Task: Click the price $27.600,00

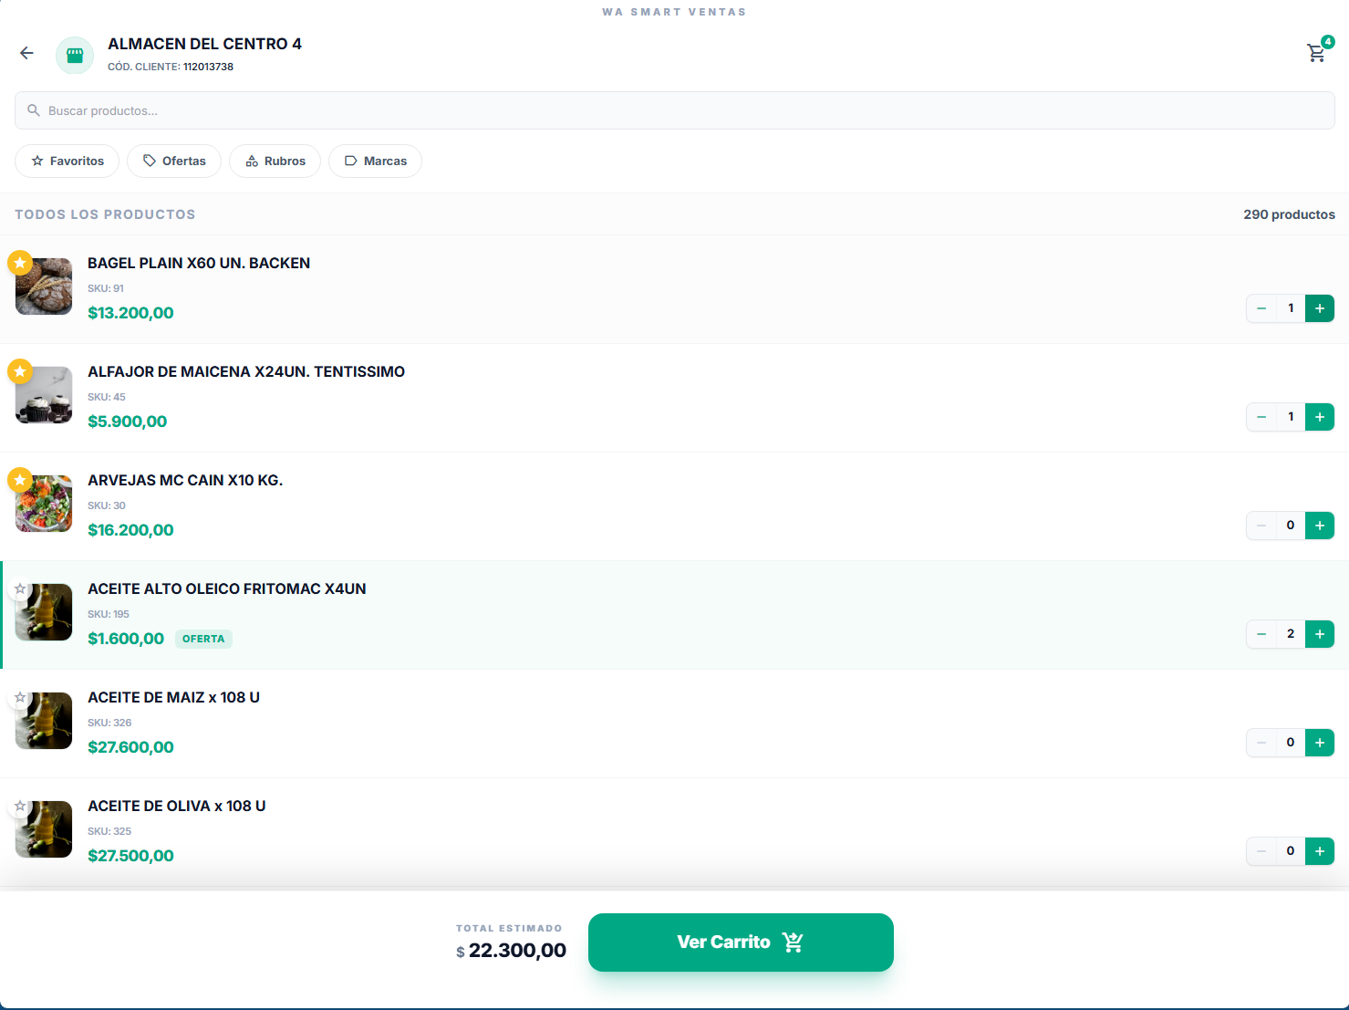Action: (x=130, y=747)
